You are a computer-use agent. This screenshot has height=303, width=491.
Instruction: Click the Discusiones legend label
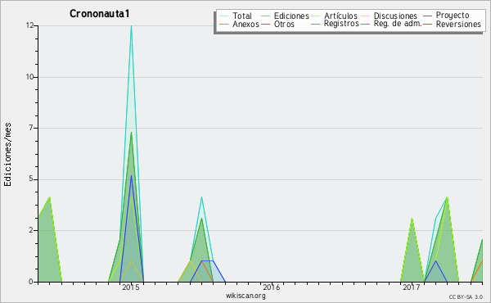click(x=395, y=16)
